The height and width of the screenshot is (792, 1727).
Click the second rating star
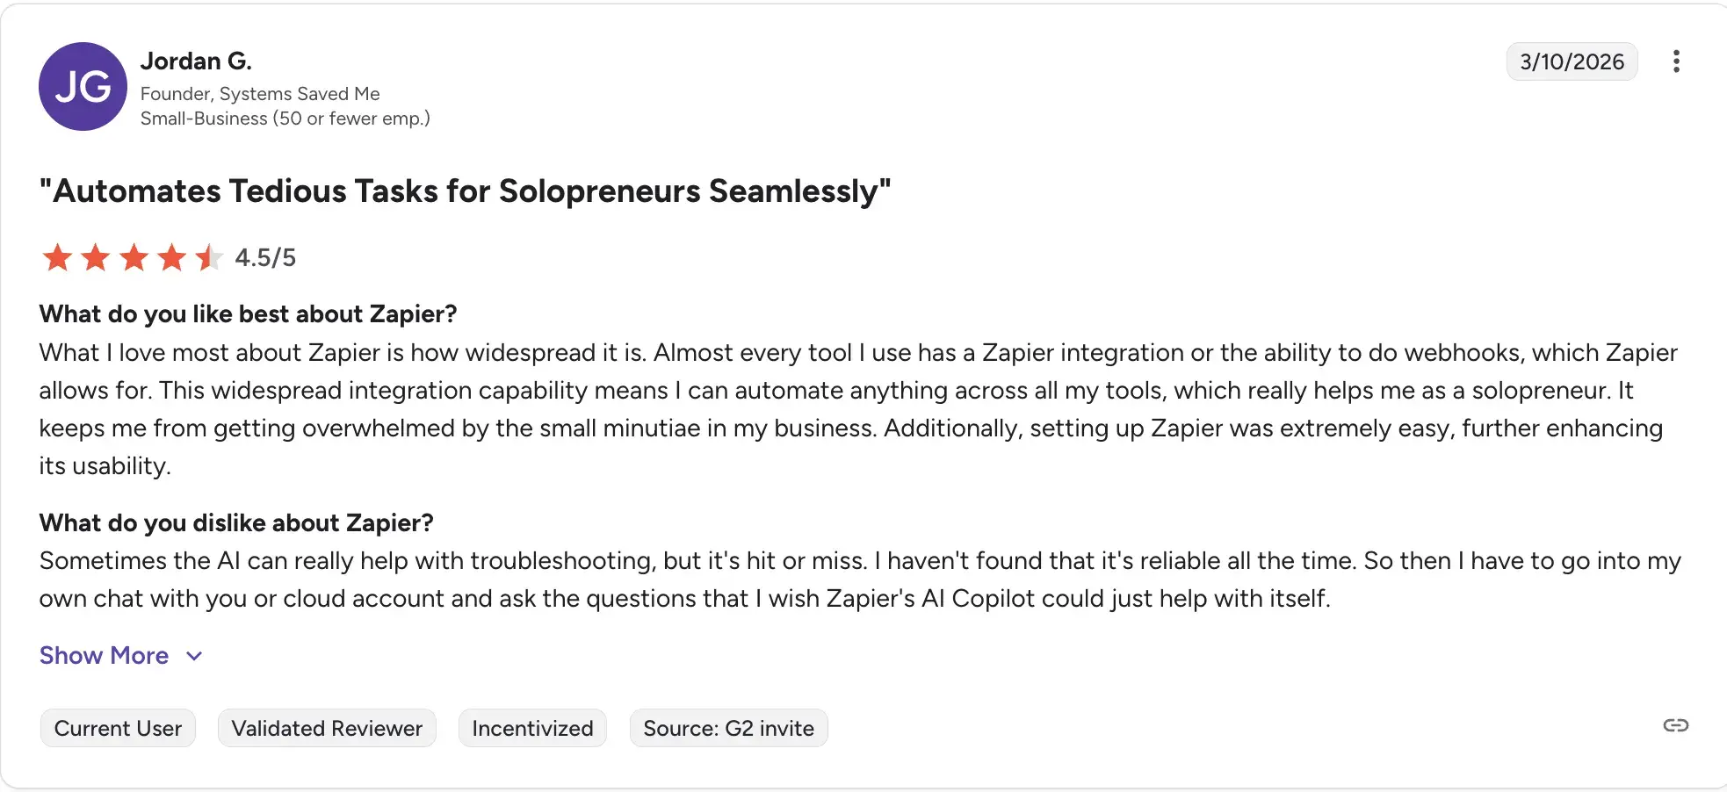[x=96, y=257]
